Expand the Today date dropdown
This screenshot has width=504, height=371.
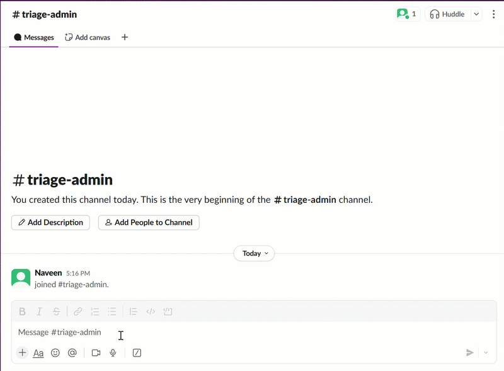coord(254,253)
